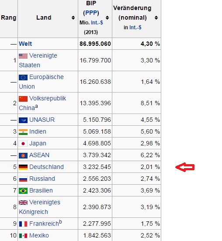Select Germany's GDP value 3.232.545
This screenshot has width=222, height=241.
click(97, 167)
